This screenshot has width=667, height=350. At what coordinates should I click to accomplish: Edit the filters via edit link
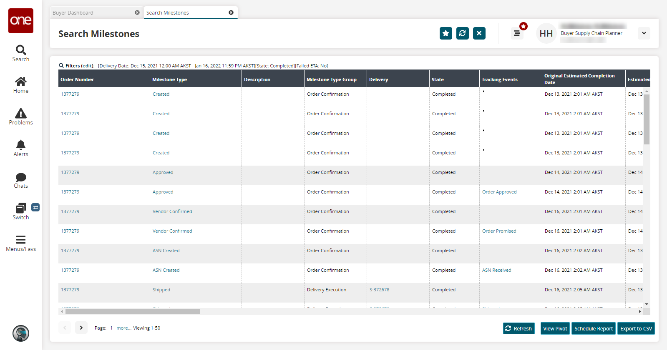point(88,66)
